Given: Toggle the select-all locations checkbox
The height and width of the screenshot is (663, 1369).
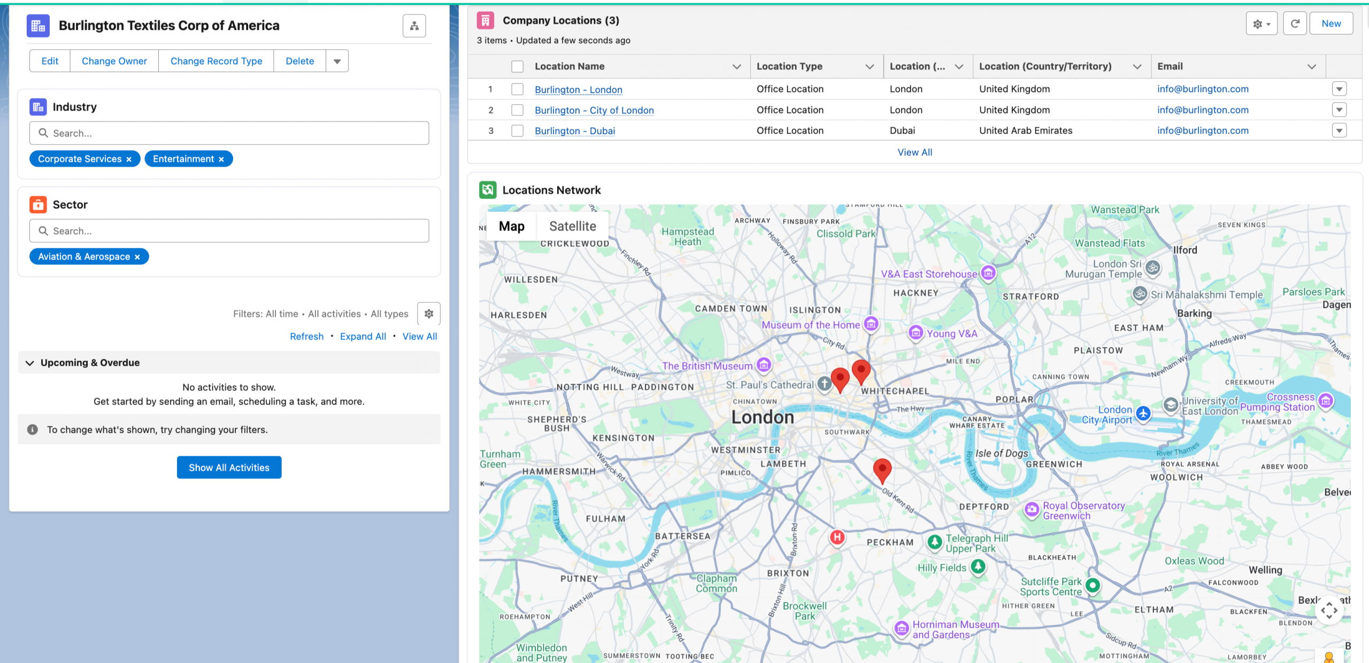Looking at the screenshot, I should click(517, 66).
